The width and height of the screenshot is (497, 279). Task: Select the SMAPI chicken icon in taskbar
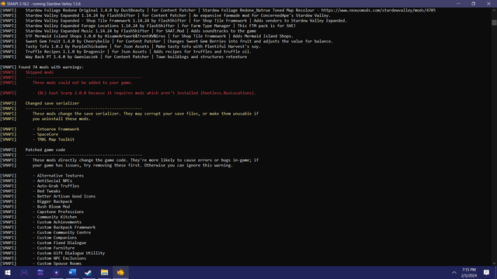120,272
